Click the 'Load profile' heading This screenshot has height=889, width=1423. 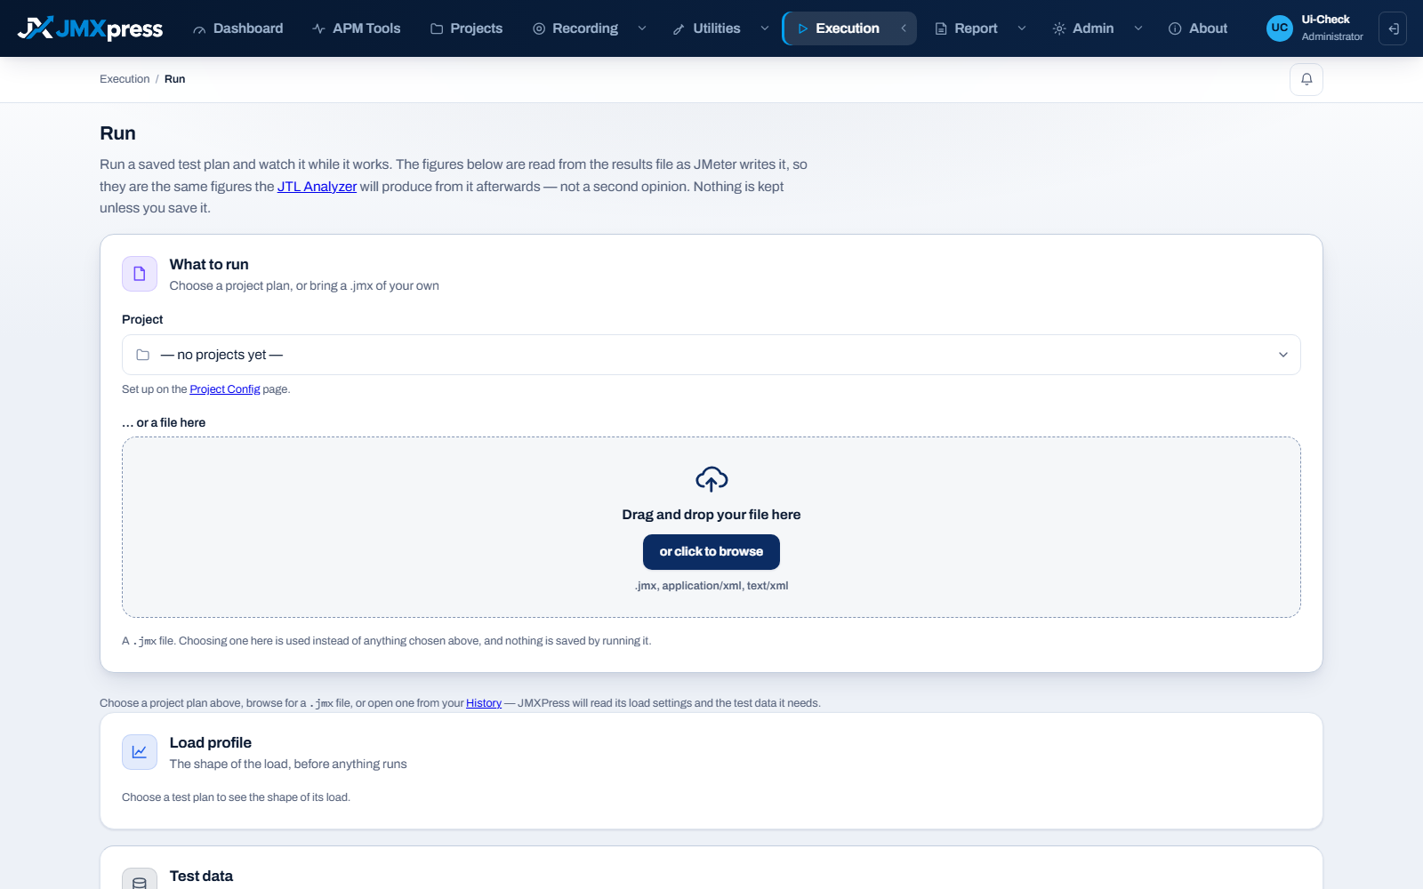211,742
